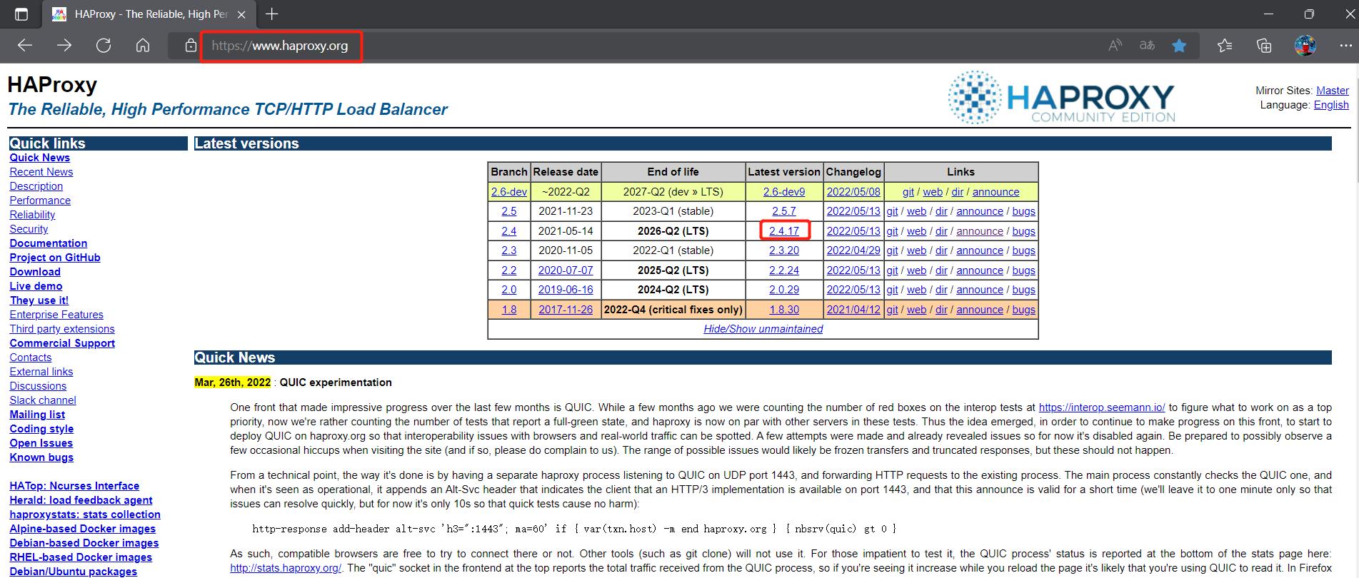Screen dimensions: 1359x578
Task: Open the Live demo link
Action: (x=36, y=286)
